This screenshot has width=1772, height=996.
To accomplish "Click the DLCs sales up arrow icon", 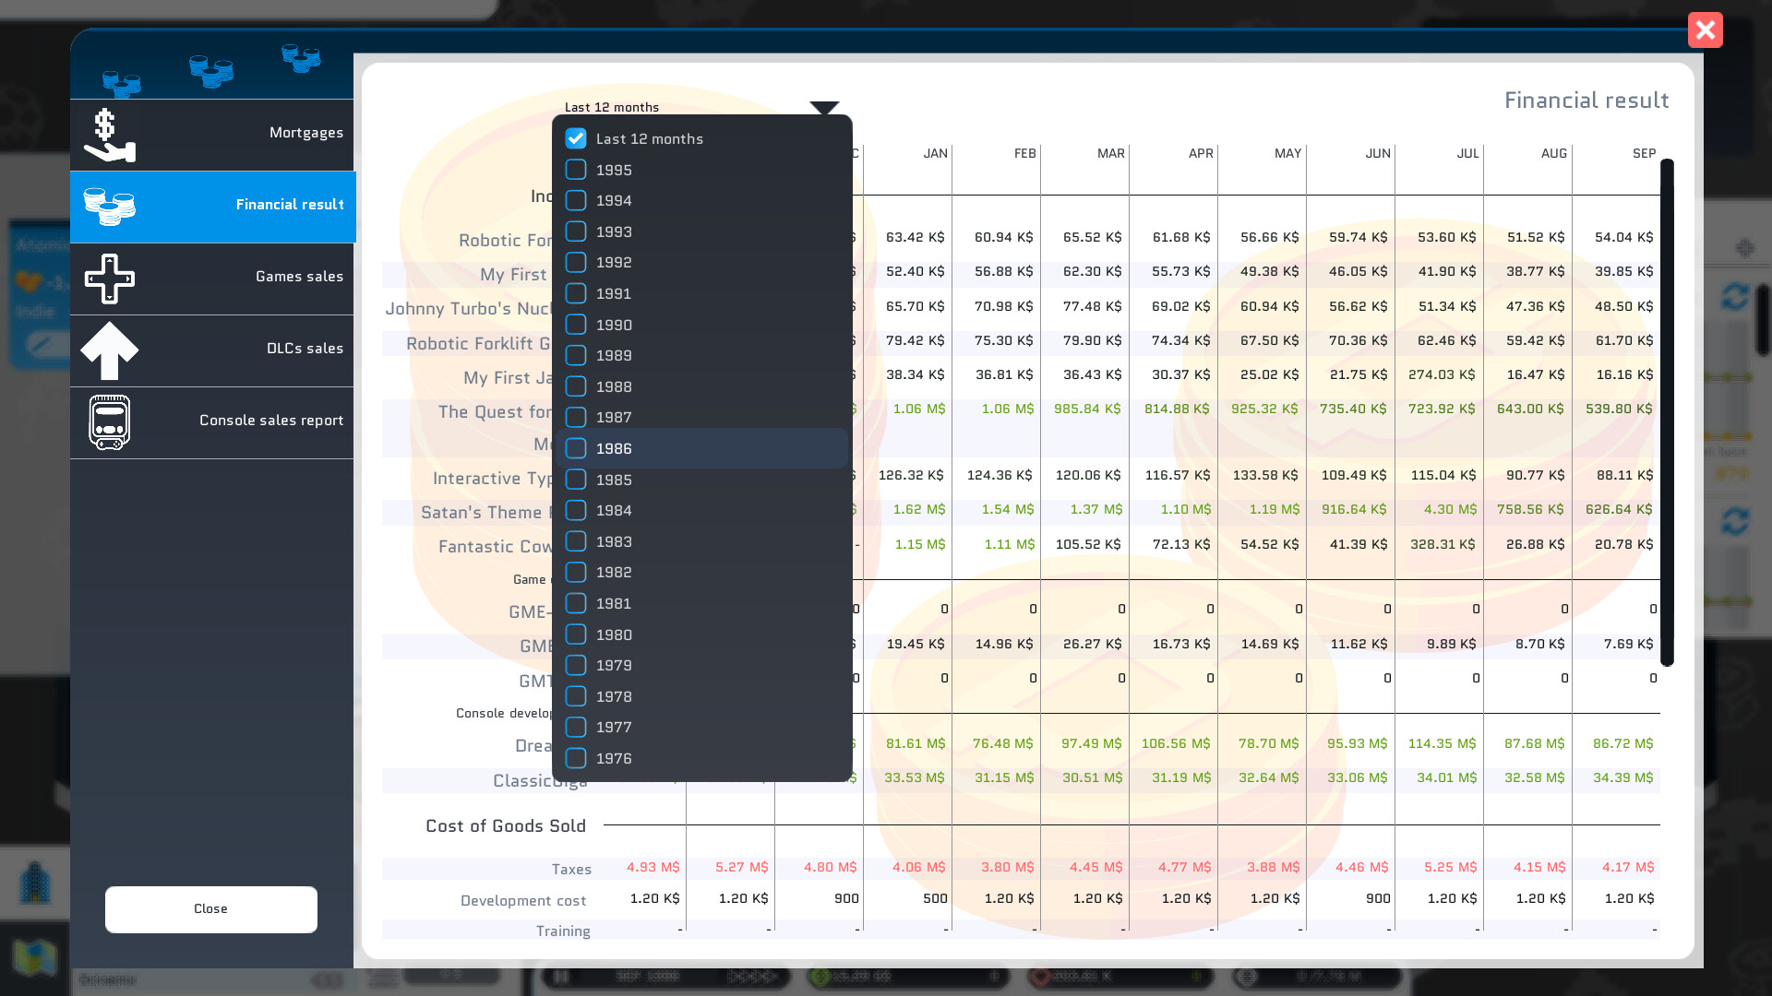I will coord(109,350).
